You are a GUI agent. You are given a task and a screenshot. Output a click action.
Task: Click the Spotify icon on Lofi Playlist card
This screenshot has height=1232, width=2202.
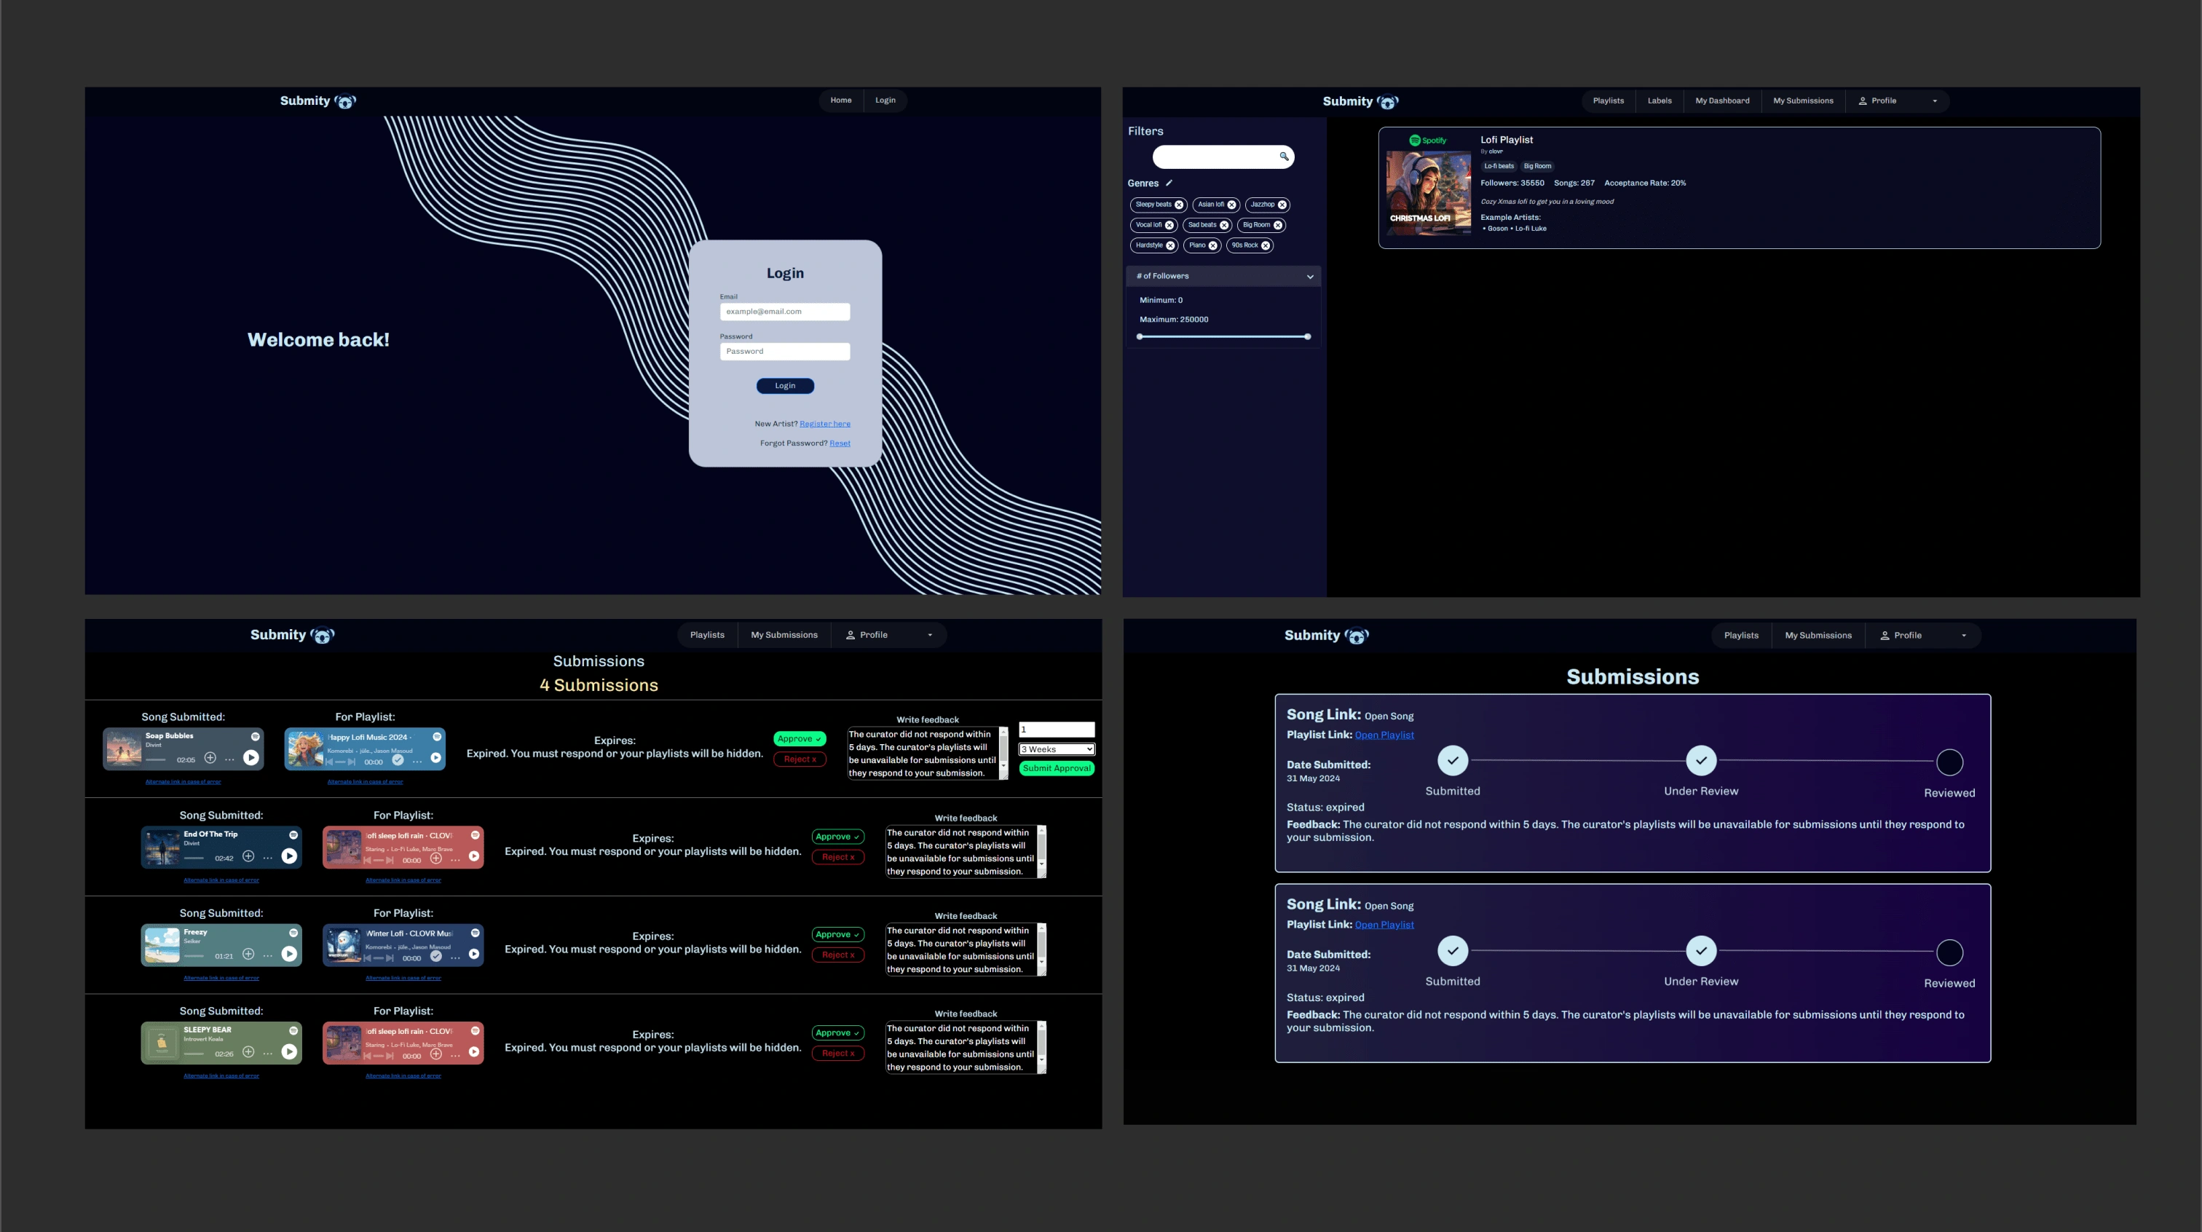(1414, 141)
